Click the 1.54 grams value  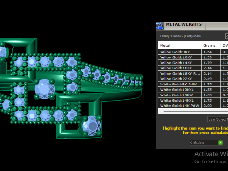(208, 52)
